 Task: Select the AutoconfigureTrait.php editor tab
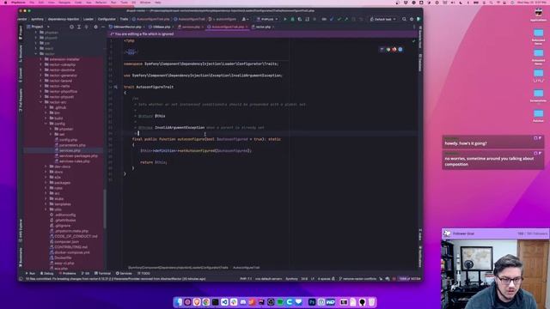[227, 27]
